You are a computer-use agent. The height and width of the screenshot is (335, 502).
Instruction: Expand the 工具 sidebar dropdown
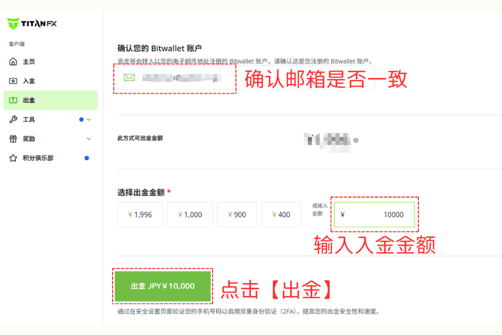point(88,119)
